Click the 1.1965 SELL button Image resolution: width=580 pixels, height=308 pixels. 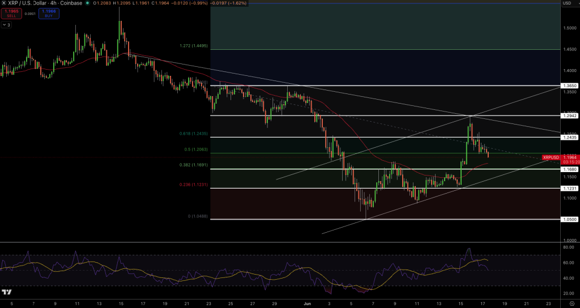pos(11,14)
